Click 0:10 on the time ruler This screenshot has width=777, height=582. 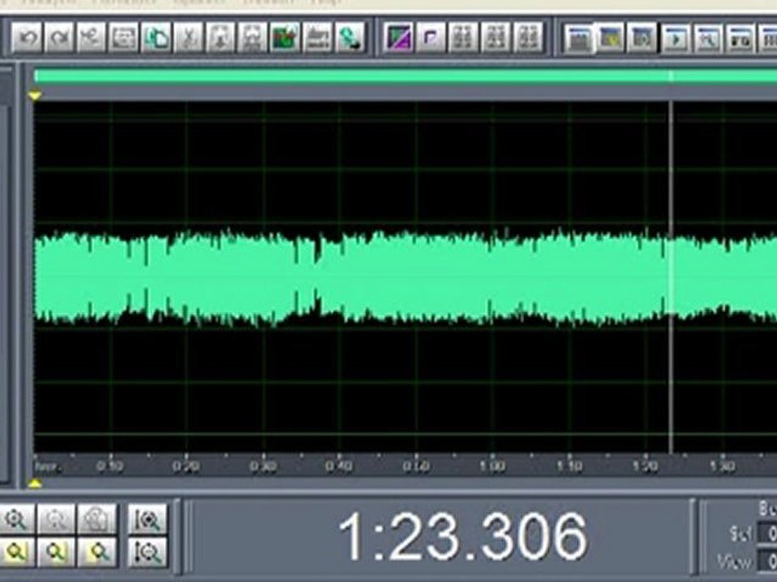(x=110, y=466)
